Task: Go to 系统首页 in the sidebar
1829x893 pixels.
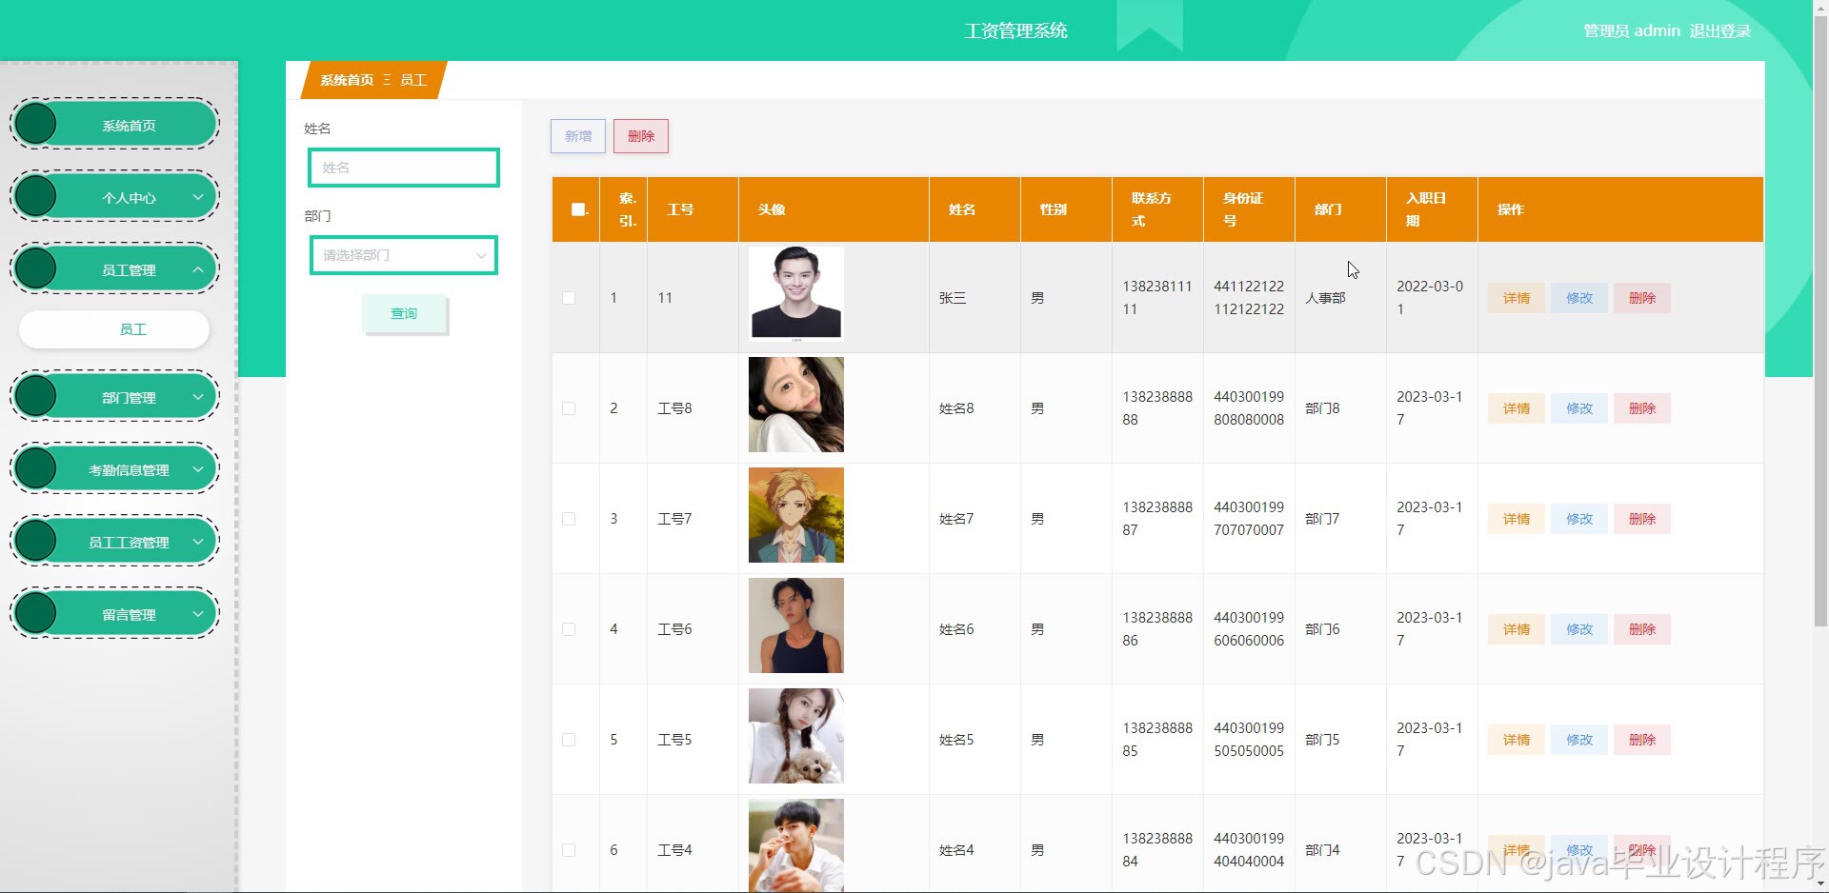Action: pyautogui.click(x=115, y=125)
